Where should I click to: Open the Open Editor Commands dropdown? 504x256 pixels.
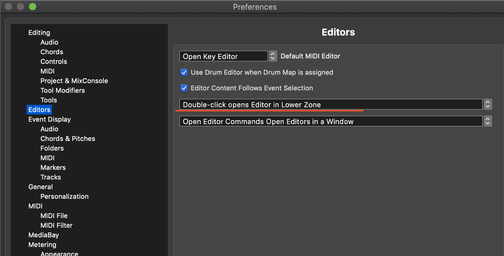(x=330, y=121)
